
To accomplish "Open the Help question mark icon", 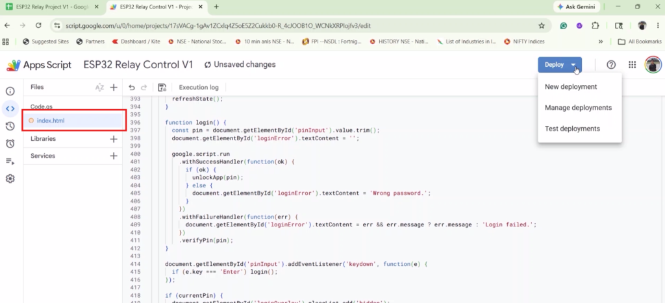I will coord(611,65).
